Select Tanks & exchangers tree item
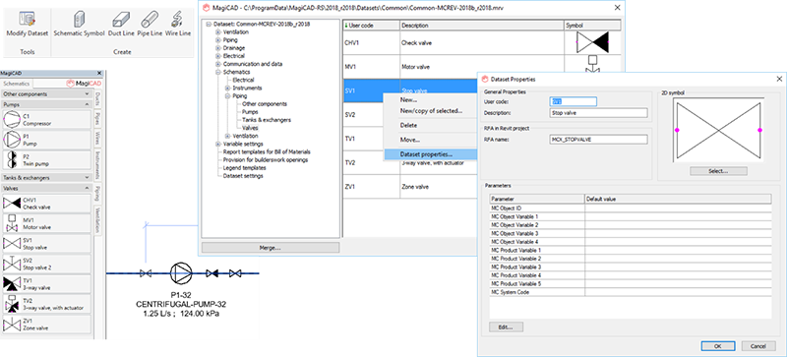 (267, 120)
